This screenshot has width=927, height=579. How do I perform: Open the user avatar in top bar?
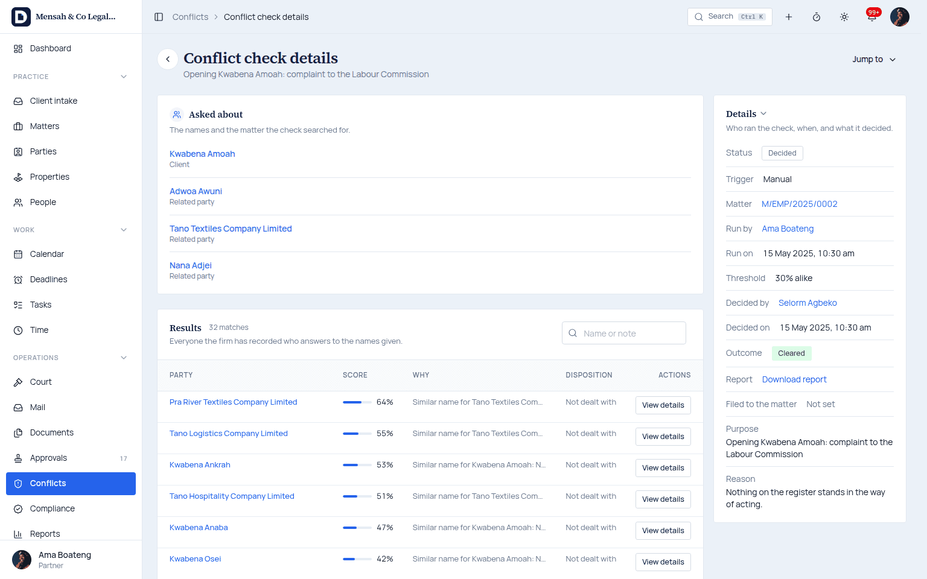[x=900, y=17]
